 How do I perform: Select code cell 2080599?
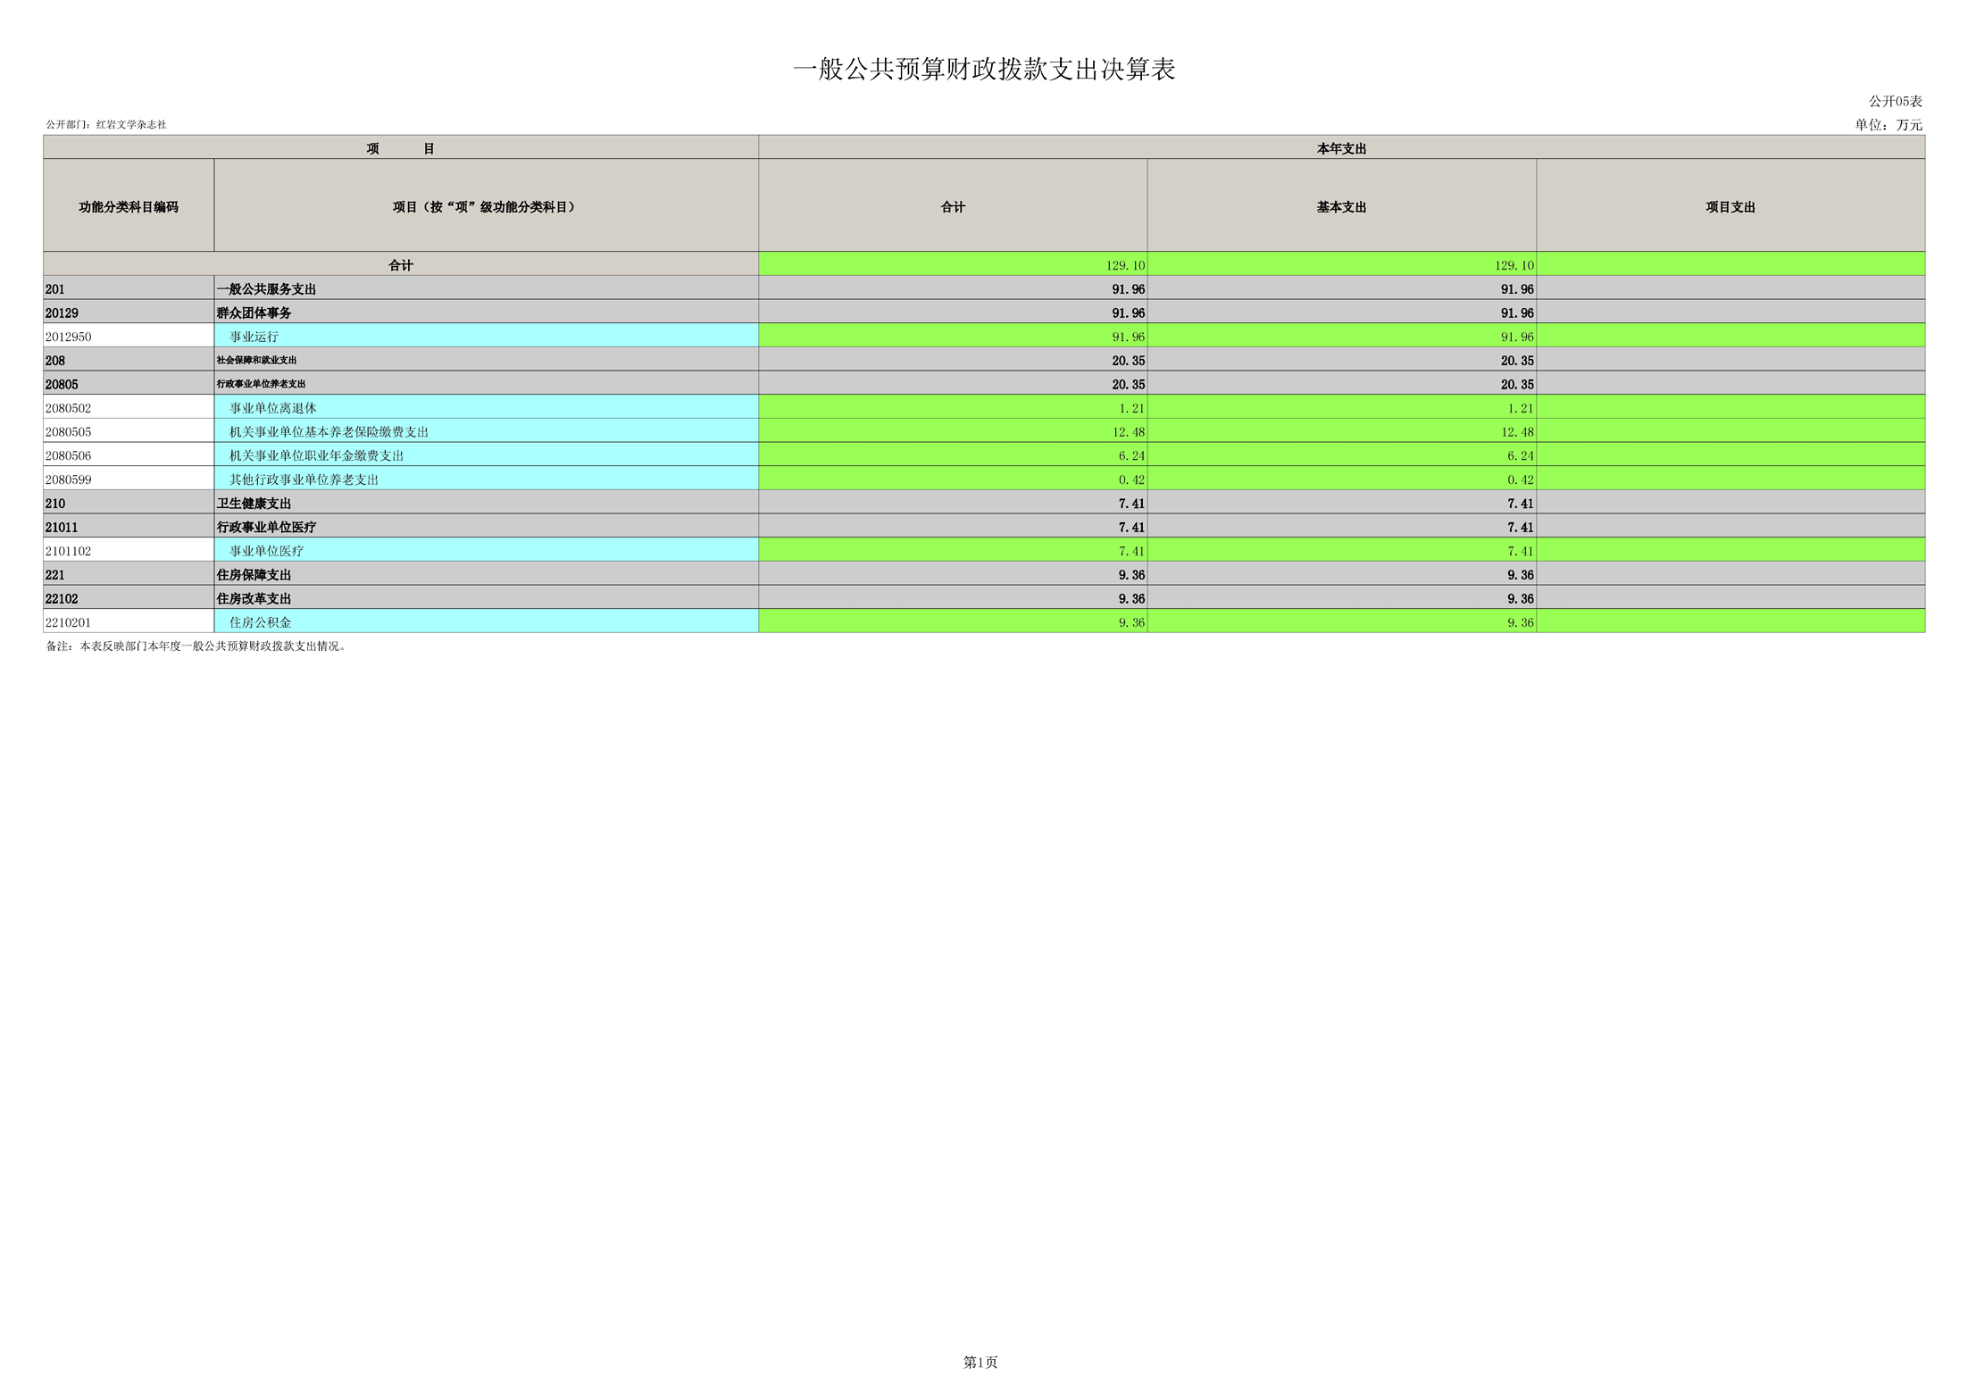[69, 479]
